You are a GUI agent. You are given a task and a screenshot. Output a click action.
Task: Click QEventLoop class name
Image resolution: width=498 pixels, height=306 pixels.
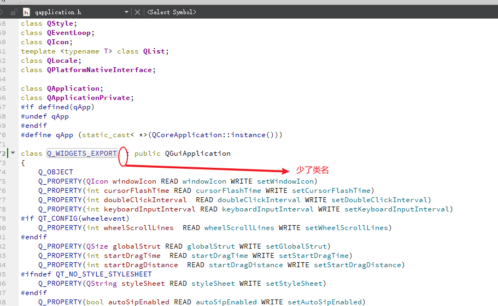pyautogui.click(x=68, y=33)
